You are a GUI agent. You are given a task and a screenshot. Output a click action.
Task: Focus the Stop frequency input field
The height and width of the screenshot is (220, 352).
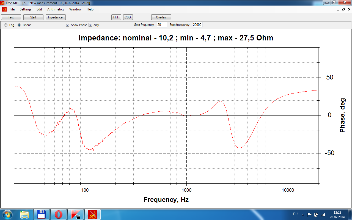point(197,25)
